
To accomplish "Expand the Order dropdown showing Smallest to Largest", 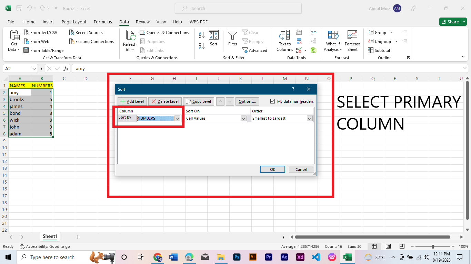I will coord(309,118).
